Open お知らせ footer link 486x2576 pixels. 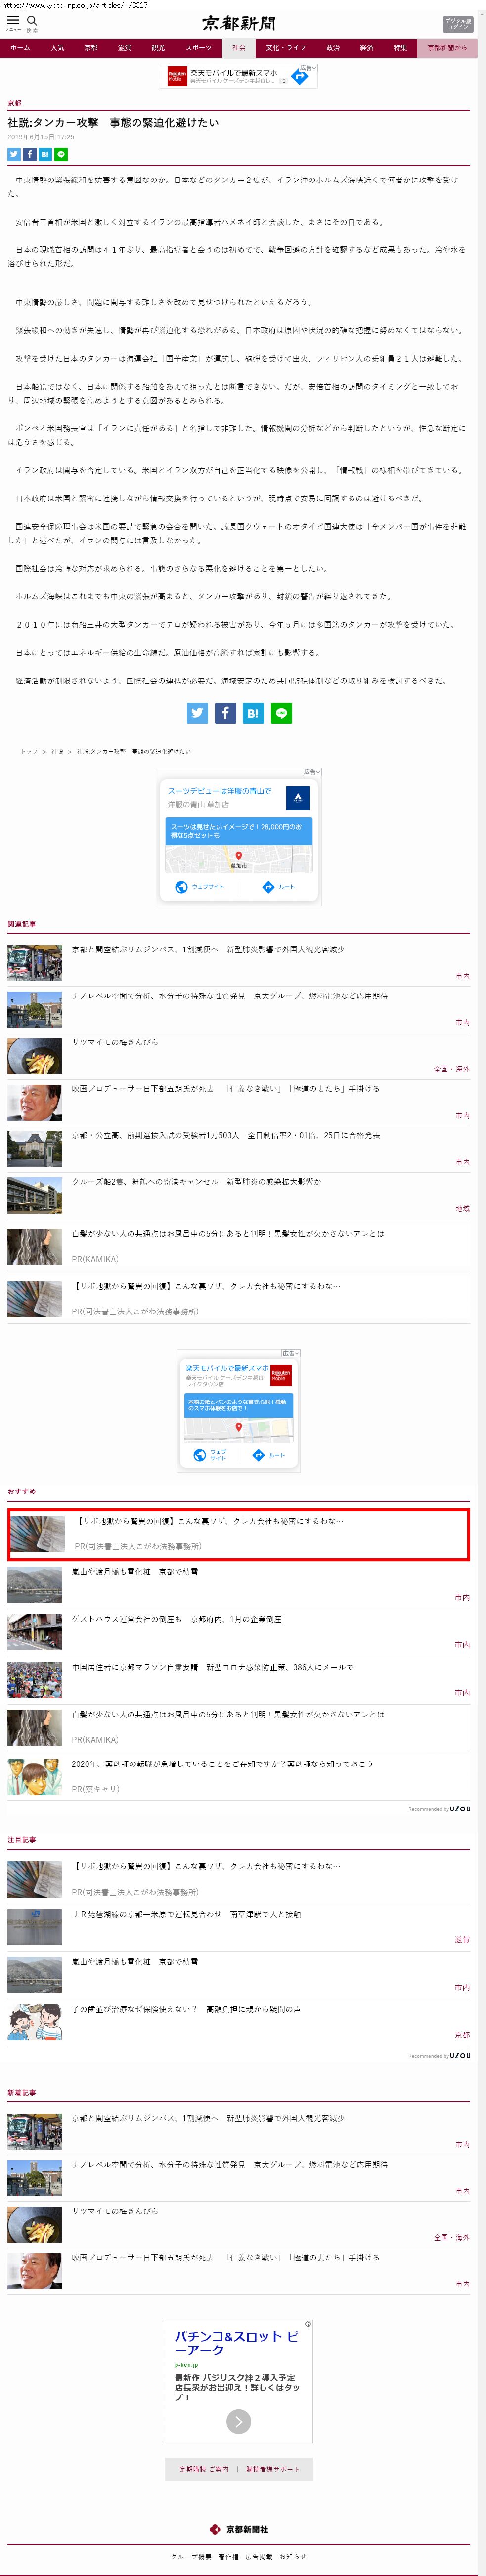pos(293,2556)
